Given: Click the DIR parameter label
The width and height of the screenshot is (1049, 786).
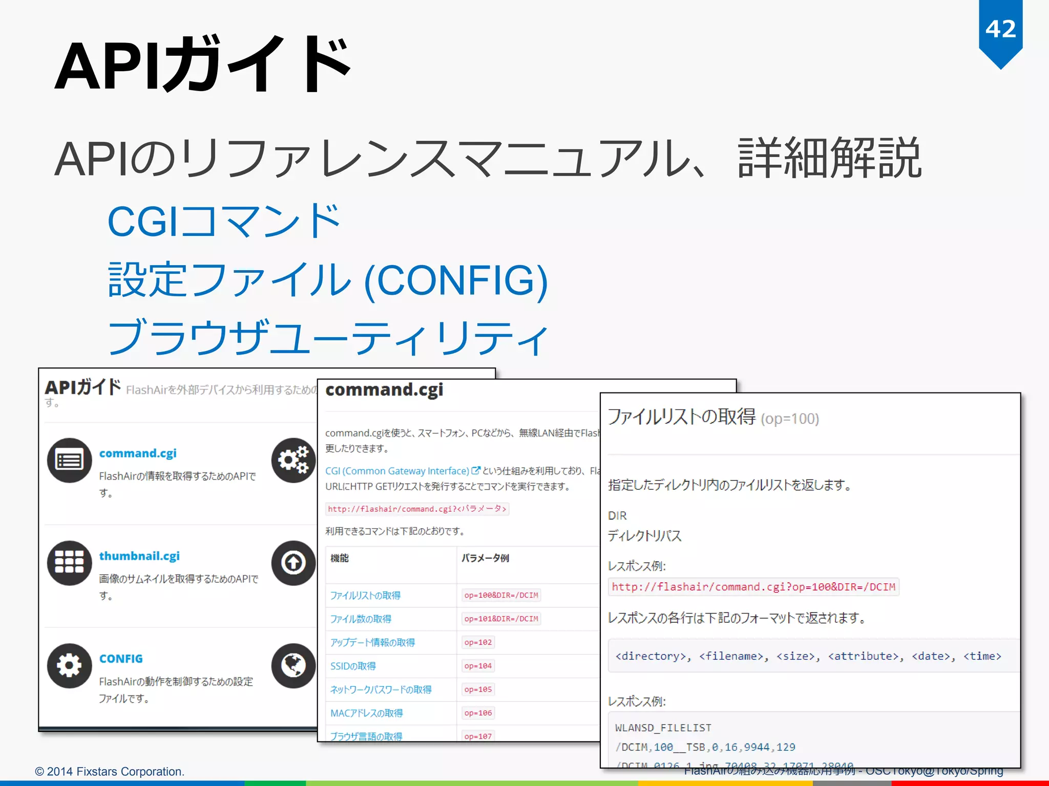Looking at the screenshot, I should [x=617, y=516].
